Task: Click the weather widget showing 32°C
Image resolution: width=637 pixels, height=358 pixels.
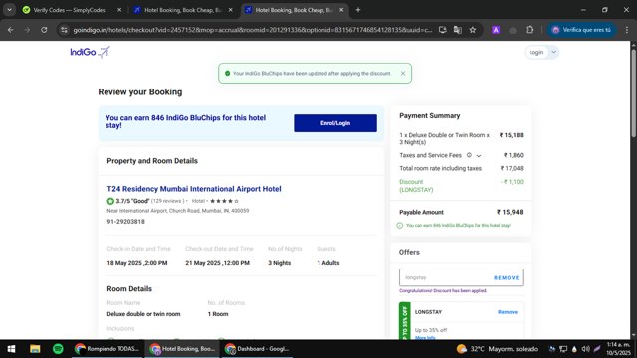Action: pos(498,349)
